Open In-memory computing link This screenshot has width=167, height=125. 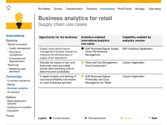click(x=18, y=81)
